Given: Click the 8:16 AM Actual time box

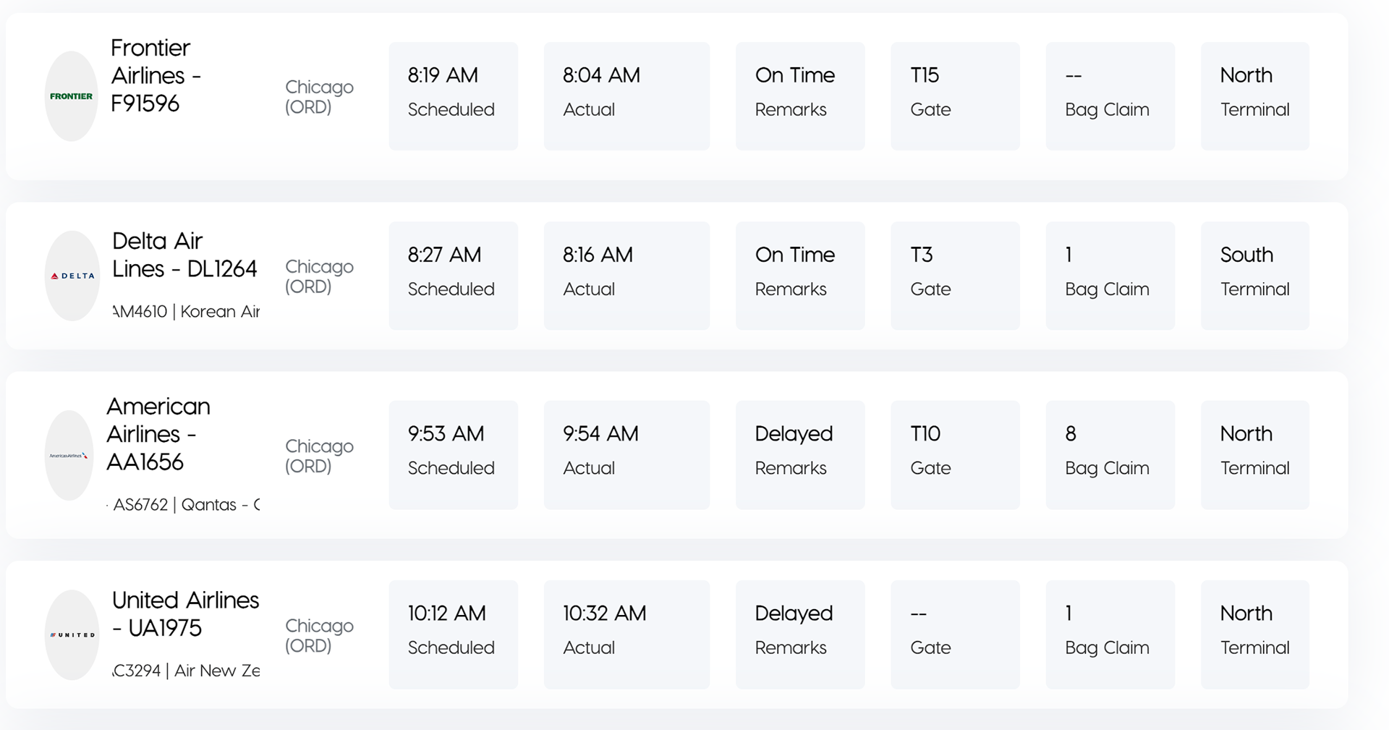Looking at the screenshot, I should (x=626, y=276).
